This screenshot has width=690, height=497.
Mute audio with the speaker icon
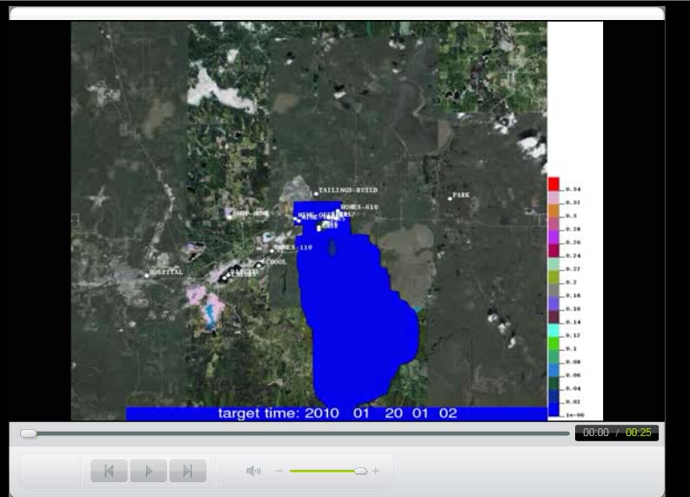(x=253, y=471)
